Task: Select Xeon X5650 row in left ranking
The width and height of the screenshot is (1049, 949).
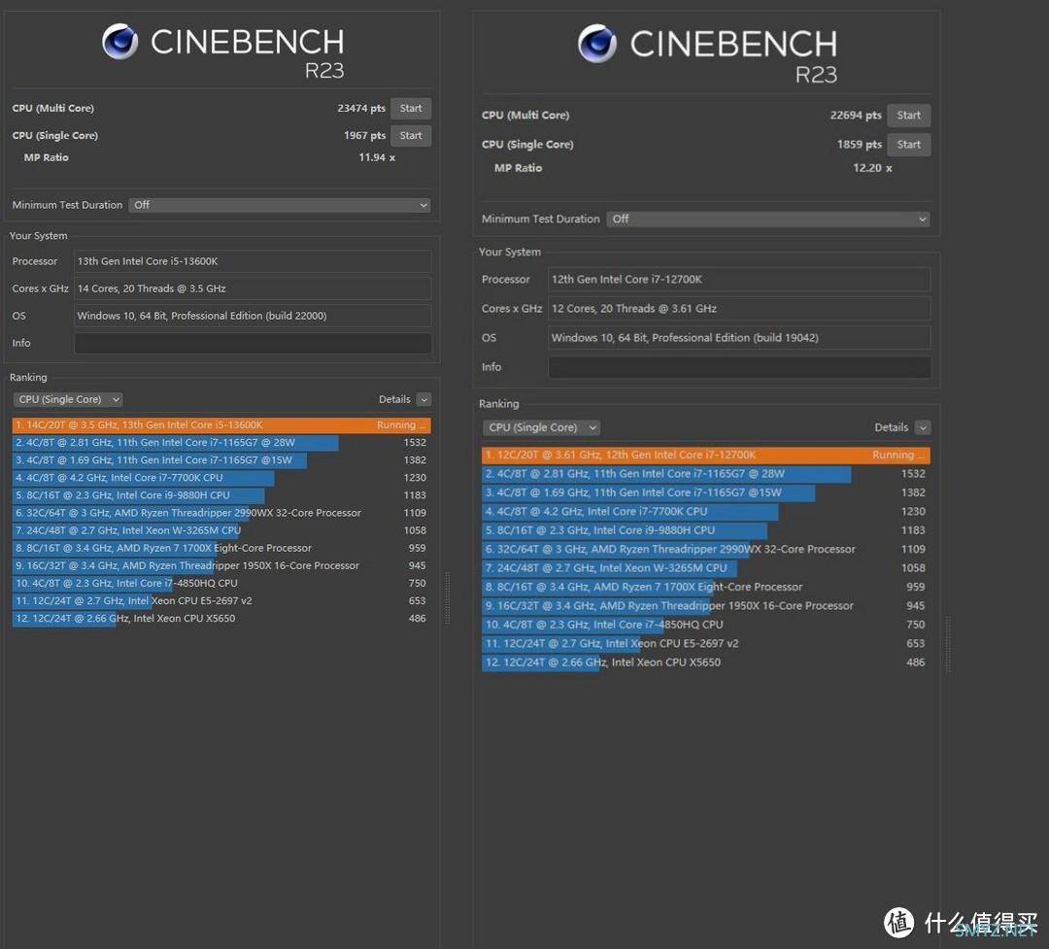Action: [x=221, y=619]
